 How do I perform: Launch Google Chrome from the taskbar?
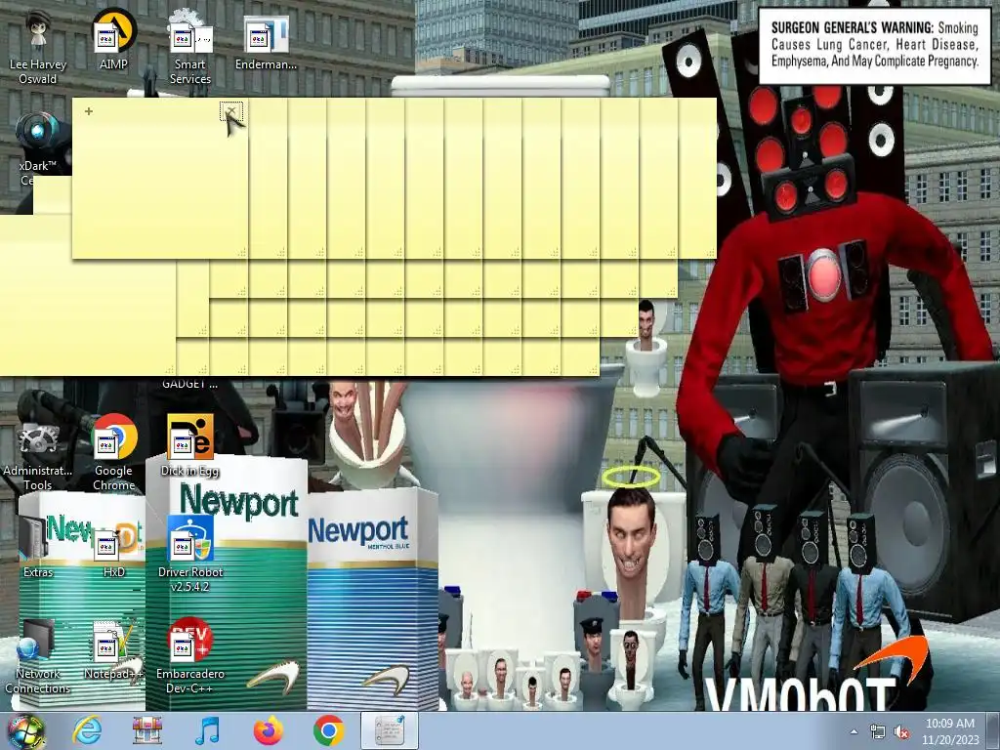[x=328, y=730]
